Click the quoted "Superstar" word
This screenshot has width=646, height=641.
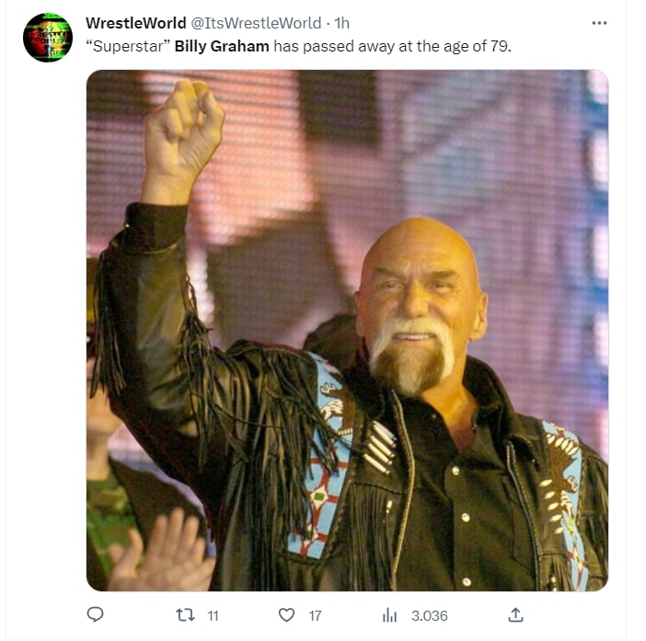tap(128, 46)
